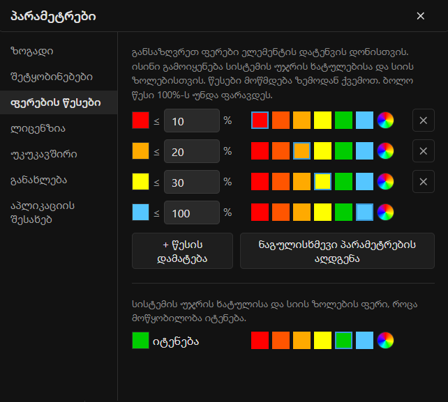The width and height of the screenshot is (448, 402).
Task: Pick dark orange for the 10% rule
Action: click(x=281, y=121)
